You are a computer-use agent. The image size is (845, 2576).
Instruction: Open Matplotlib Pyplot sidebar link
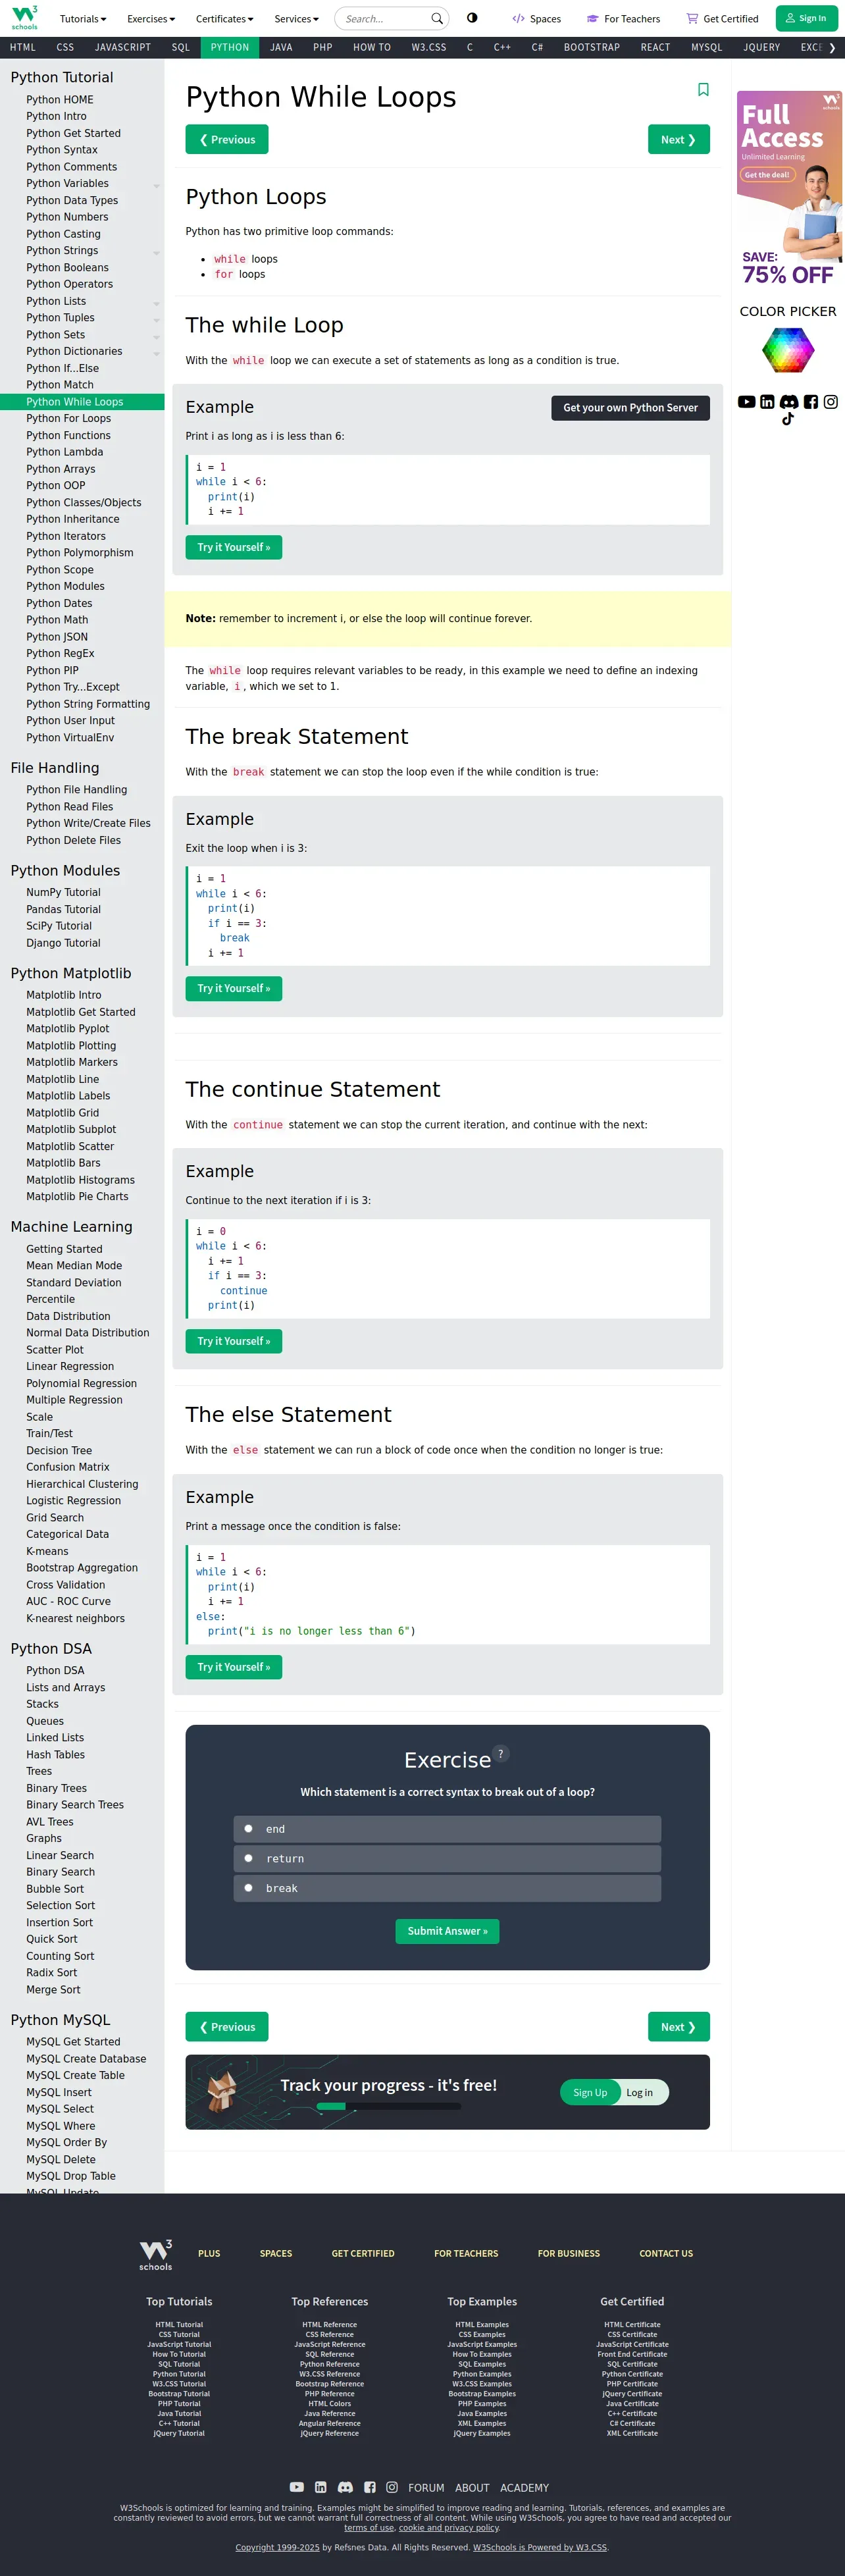pyautogui.click(x=68, y=1029)
